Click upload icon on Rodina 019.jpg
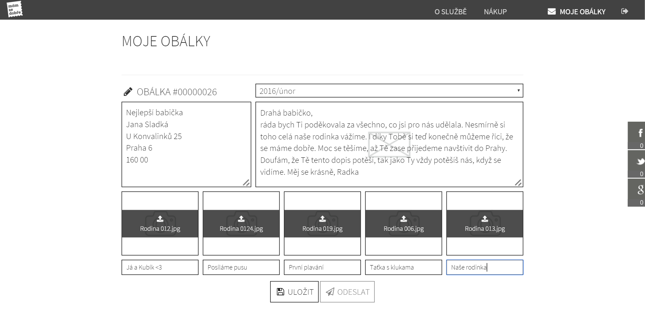 pos(322,219)
